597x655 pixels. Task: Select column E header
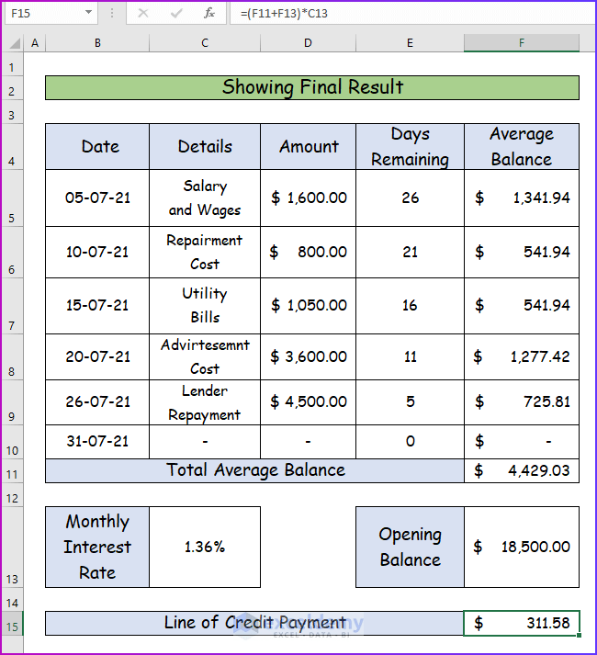tap(410, 43)
